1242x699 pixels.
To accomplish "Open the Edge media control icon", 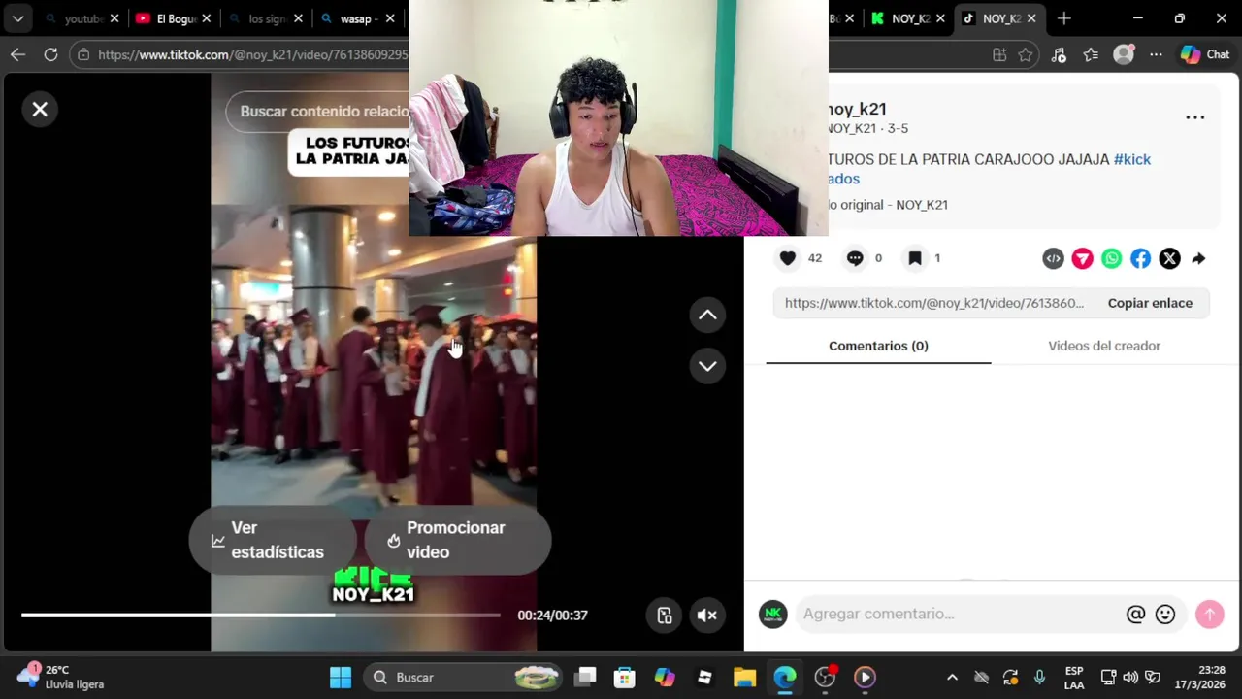I will [x=1059, y=55].
